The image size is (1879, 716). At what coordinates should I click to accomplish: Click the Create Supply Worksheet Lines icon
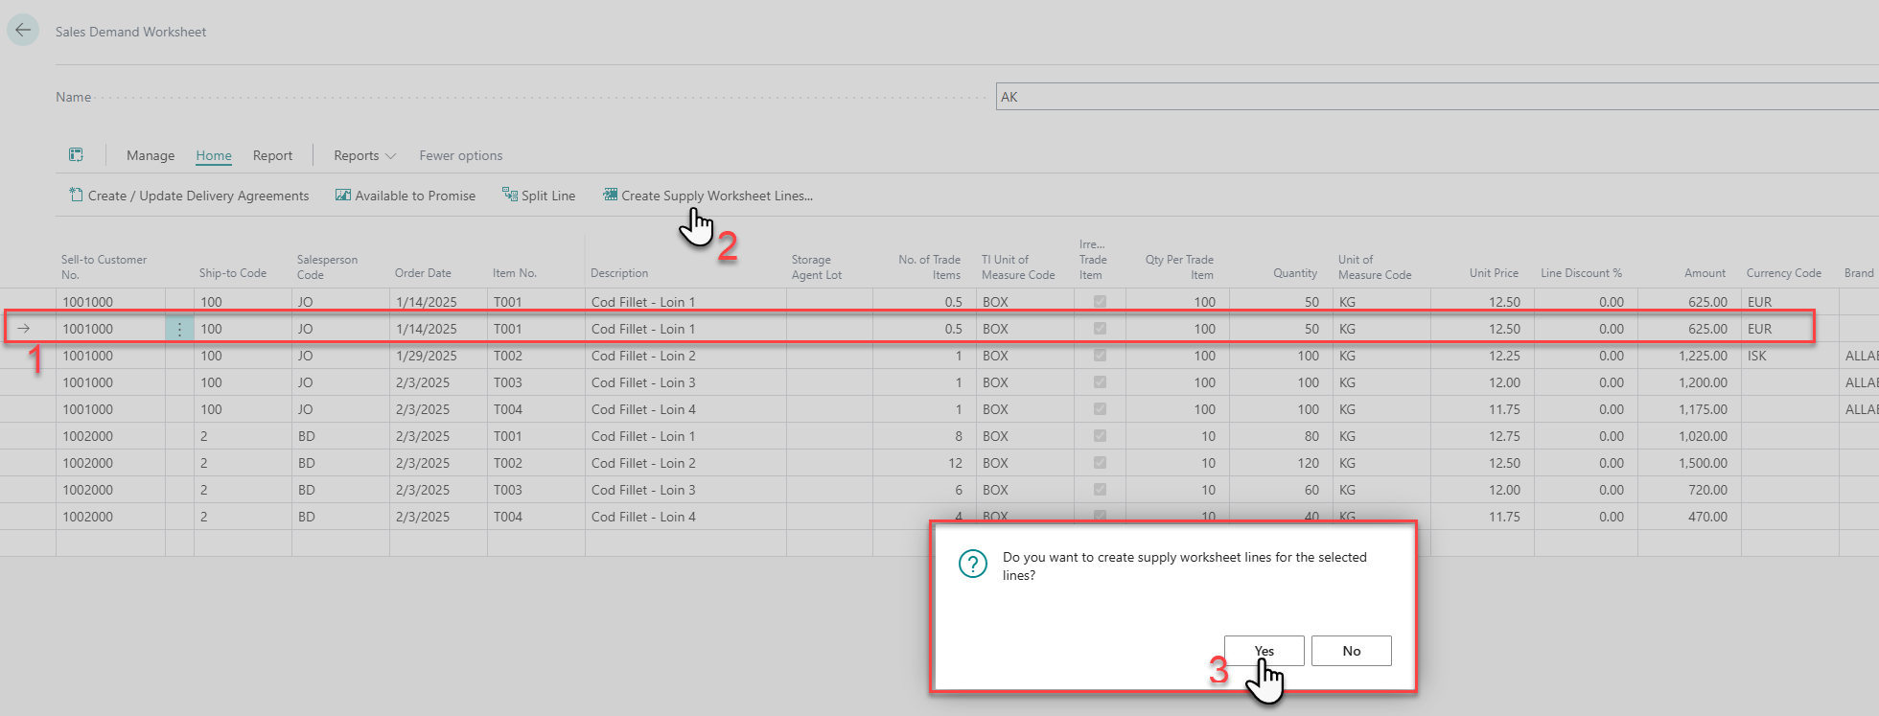(610, 196)
